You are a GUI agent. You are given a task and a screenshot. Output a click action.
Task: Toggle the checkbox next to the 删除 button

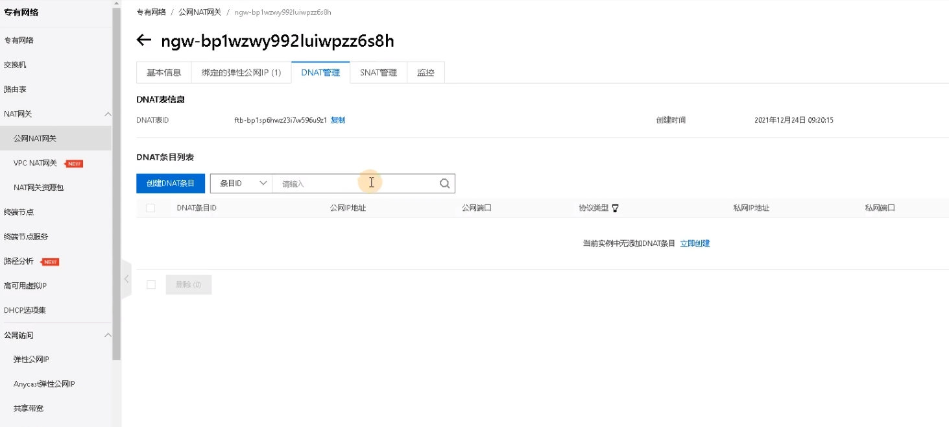[151, 284]
